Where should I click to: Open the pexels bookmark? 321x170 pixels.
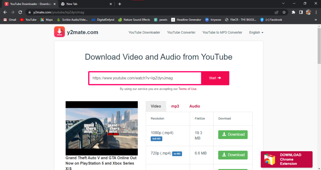pos(161,20)
